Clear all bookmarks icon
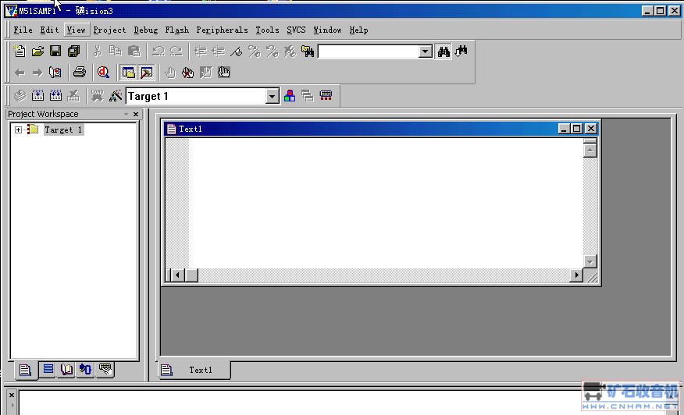This screenshot has height=415, width=684. click(290, 51)
